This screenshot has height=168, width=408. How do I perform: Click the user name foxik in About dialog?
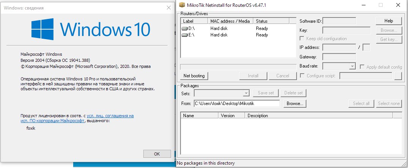pyautogui.click(x=31, y=128)
